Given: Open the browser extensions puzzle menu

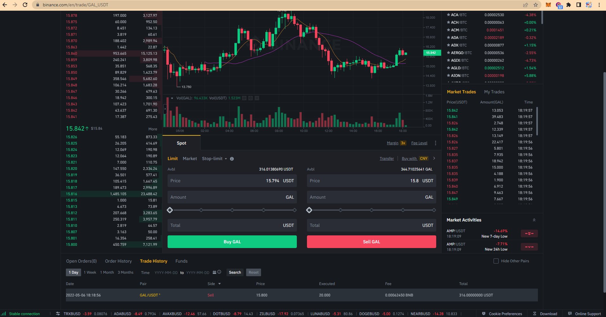Looking at the screenshot, I should point(569,5).
